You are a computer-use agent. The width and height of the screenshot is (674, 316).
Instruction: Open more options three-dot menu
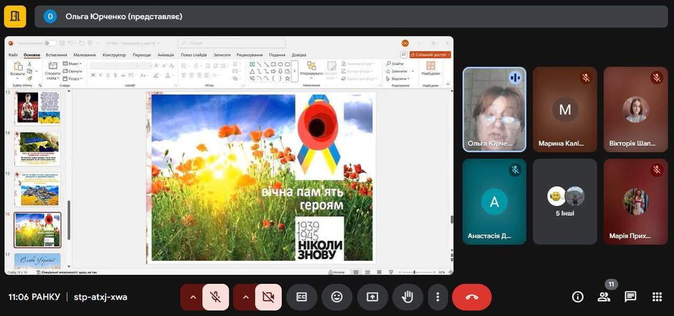pyautogui.click(x=438, y=297)
